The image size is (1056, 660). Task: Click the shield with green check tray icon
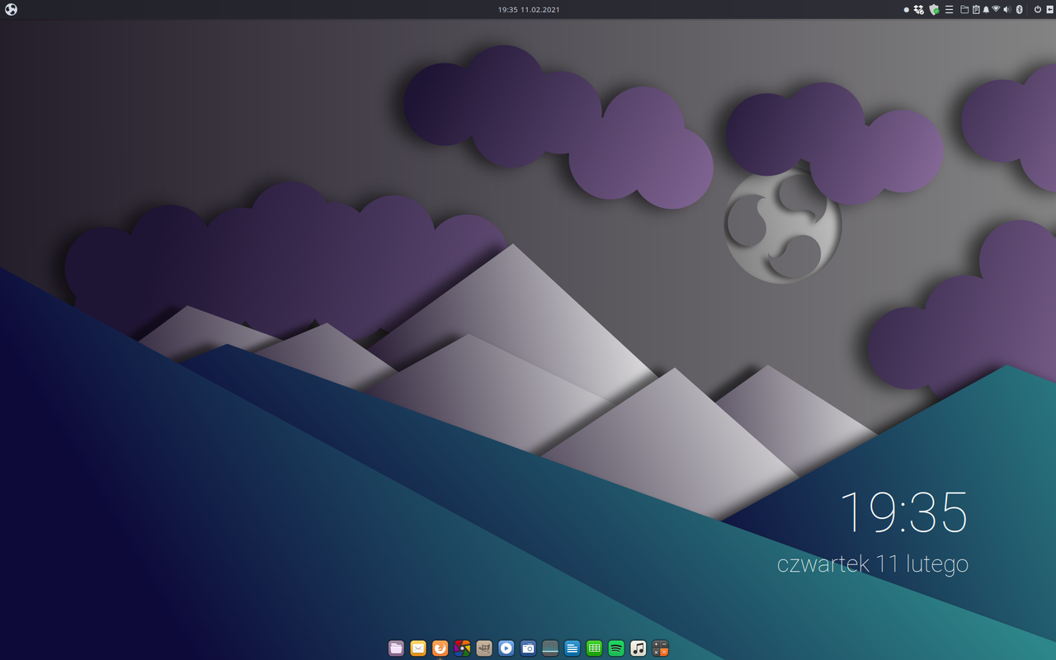934,10
